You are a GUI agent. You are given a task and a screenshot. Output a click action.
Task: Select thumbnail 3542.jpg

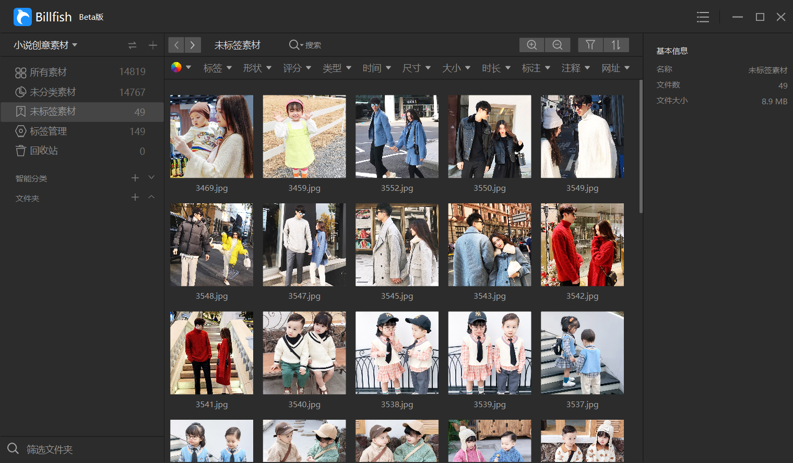(x=582, y=245)
